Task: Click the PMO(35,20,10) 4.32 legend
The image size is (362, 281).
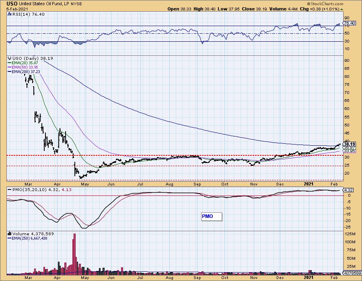Action: [33, 190]
